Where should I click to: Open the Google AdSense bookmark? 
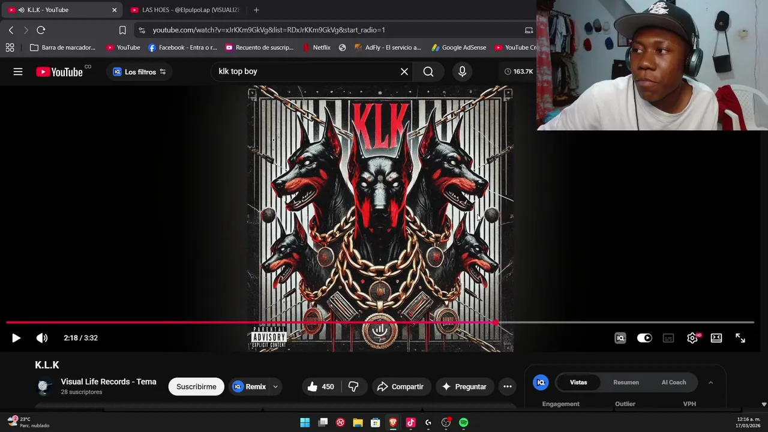pyautogui.click(x=459, y=47)
